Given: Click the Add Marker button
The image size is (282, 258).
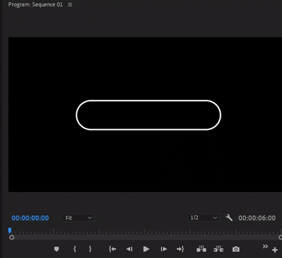Looking at the screenshot, I should (x=56, y=249).
